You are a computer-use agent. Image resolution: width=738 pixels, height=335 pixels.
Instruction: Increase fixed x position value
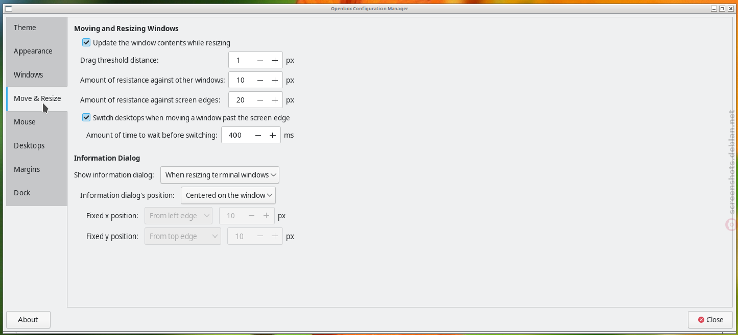pyautogui.click(x=266, y=216)
